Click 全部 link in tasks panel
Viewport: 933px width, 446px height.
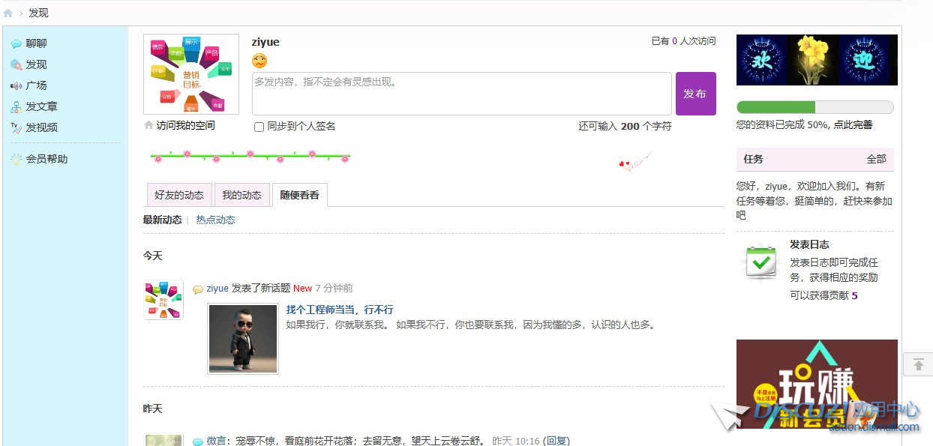(876, 159)
